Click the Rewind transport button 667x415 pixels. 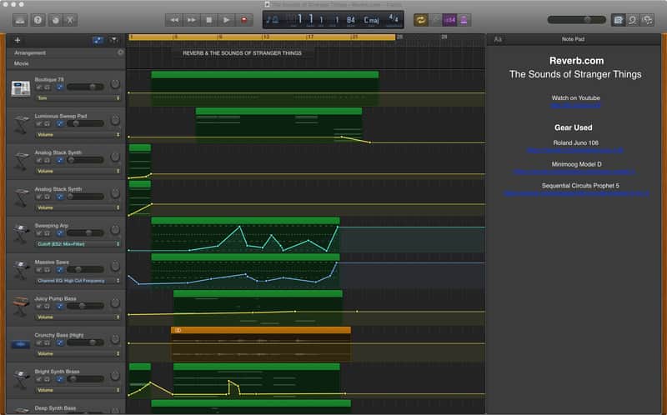tap(174, 20)
